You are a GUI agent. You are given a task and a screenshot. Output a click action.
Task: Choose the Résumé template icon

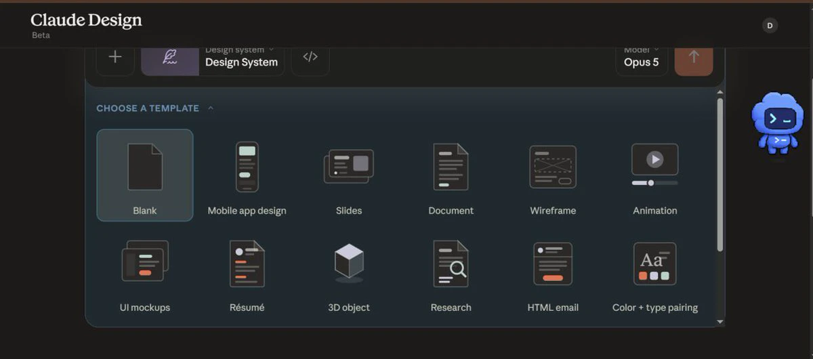(247, 263)
